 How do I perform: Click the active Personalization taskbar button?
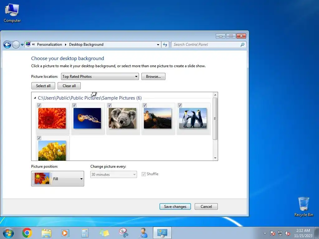tap(162, 233)
